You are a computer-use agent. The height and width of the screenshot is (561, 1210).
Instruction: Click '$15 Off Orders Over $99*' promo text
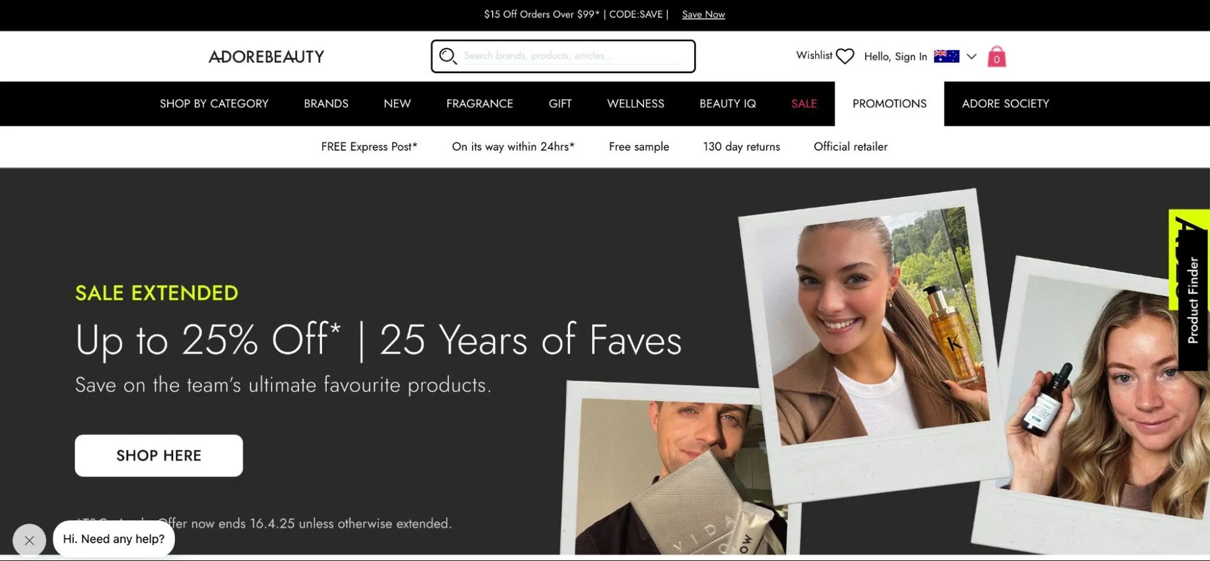[x=542, y=15]
